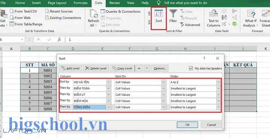
Task: Click the insert function fx icon
Action: (59, 40)
